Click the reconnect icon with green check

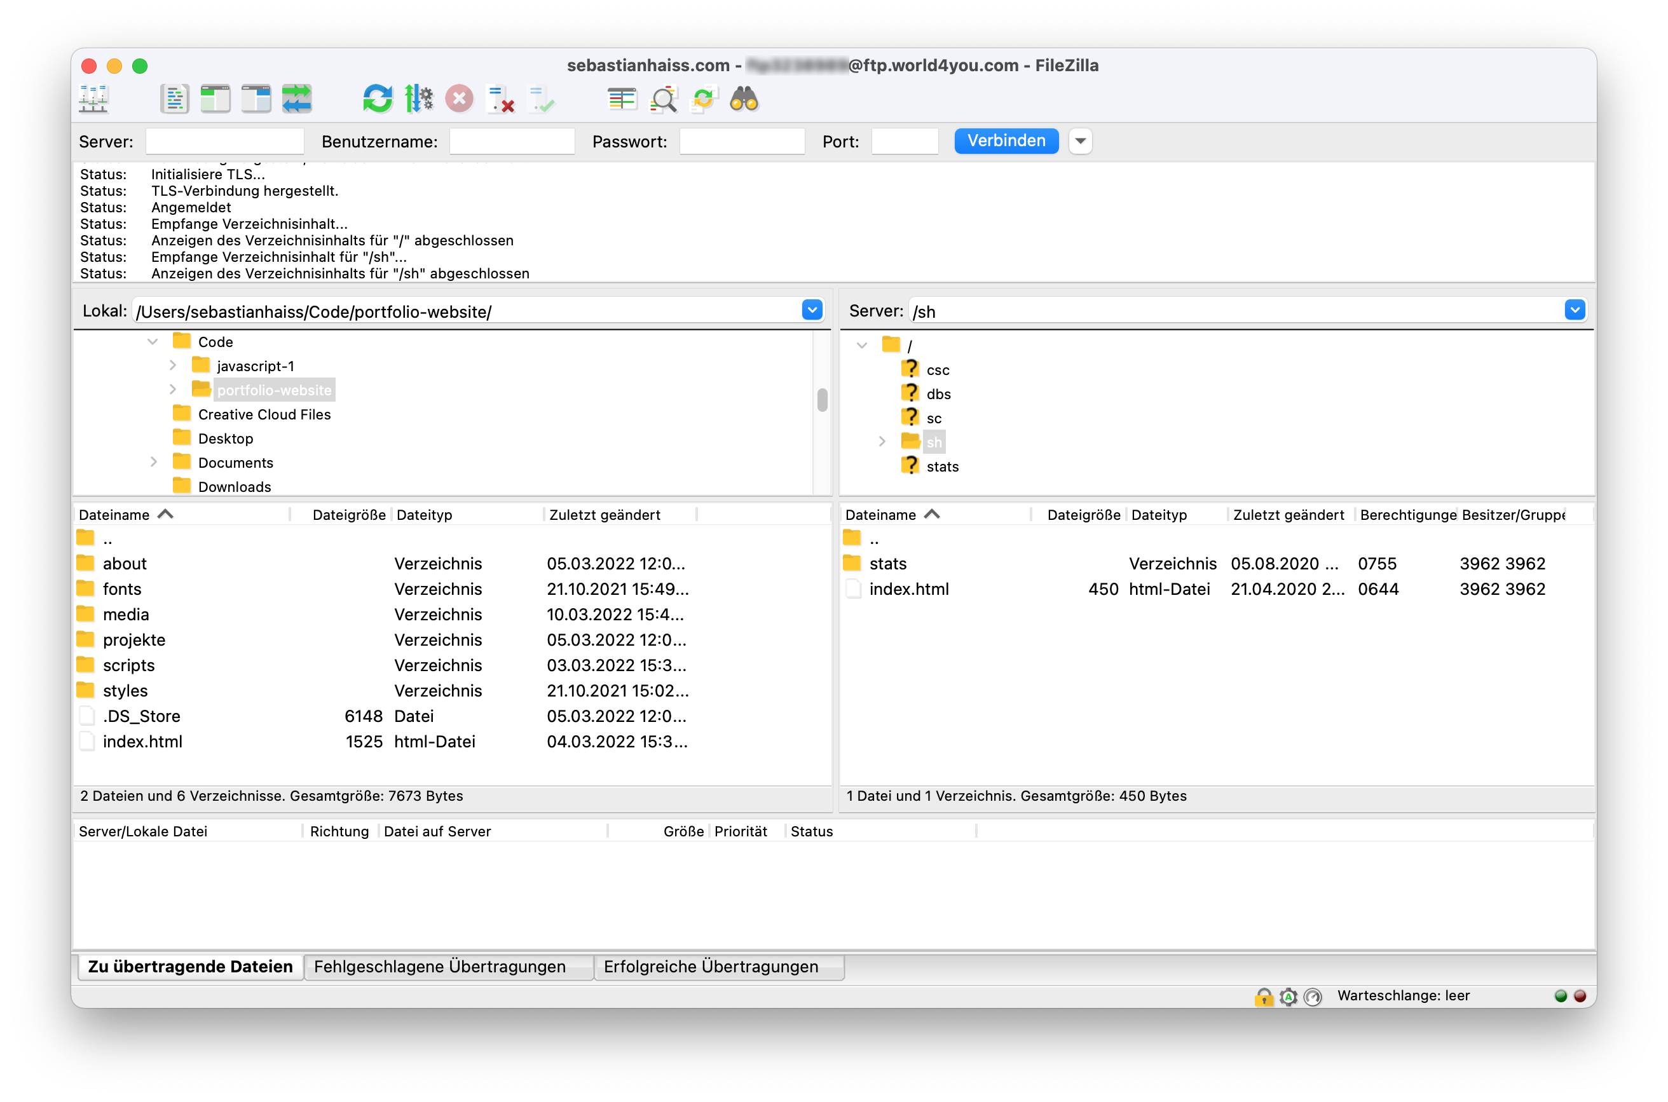pos(541,99)
